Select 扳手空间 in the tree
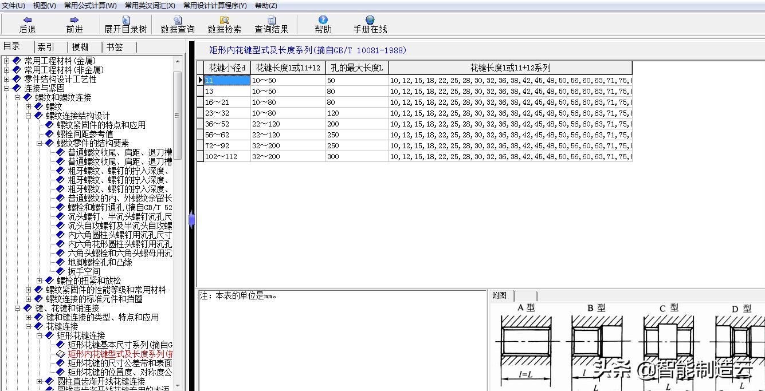Image resolution: width=765 pixels, height=391 pixels. pyautogui.click(x=84, y=271)
